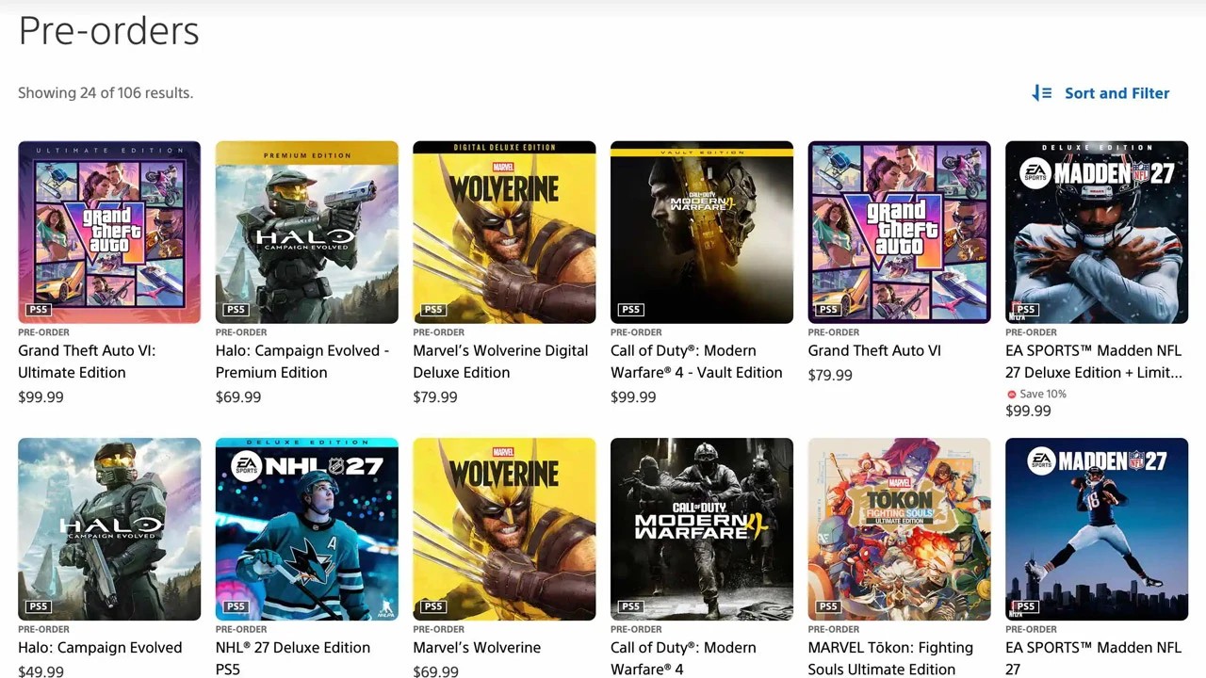
Task: Open MARVEL Tōkon Fighting Souls cover art
Action: [900, 529]
